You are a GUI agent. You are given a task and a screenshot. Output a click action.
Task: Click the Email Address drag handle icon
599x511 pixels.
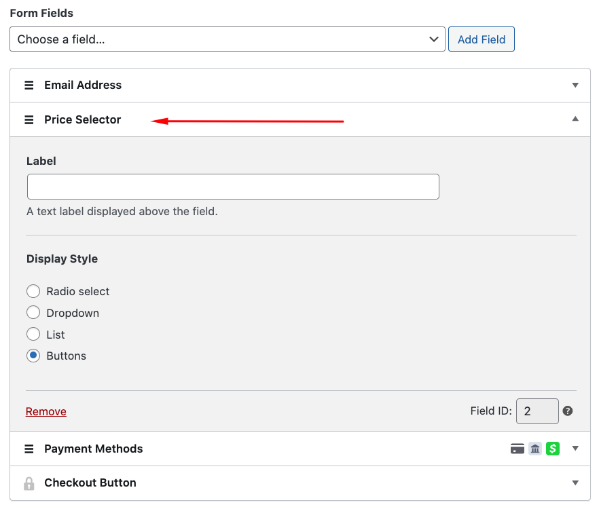point(29,86)
